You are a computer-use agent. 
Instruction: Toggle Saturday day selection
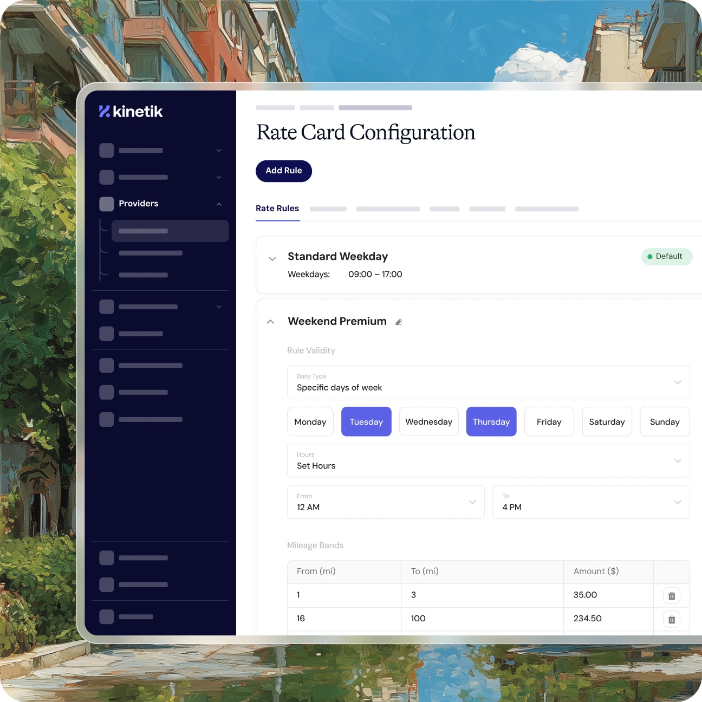(x=607, y=421)
